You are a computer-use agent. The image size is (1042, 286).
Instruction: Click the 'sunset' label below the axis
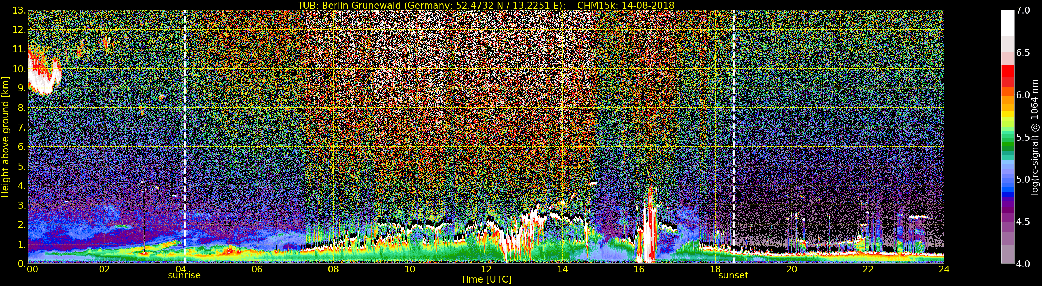click(x=733, y=276)
